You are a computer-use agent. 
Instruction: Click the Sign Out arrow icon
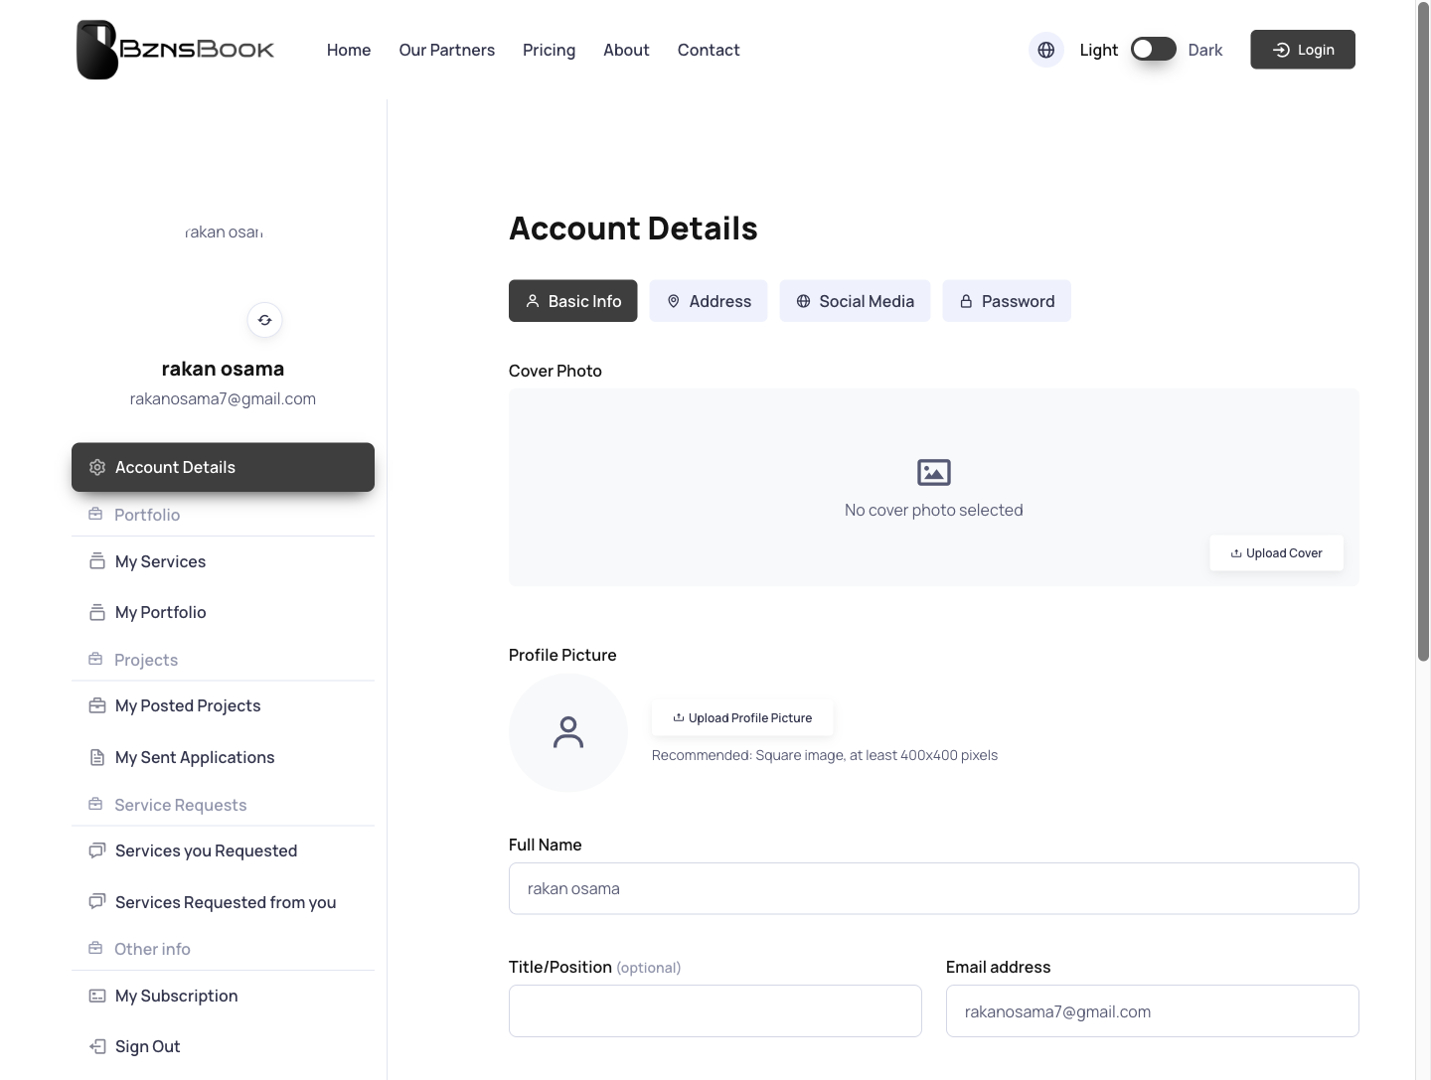coord(97,1046)
